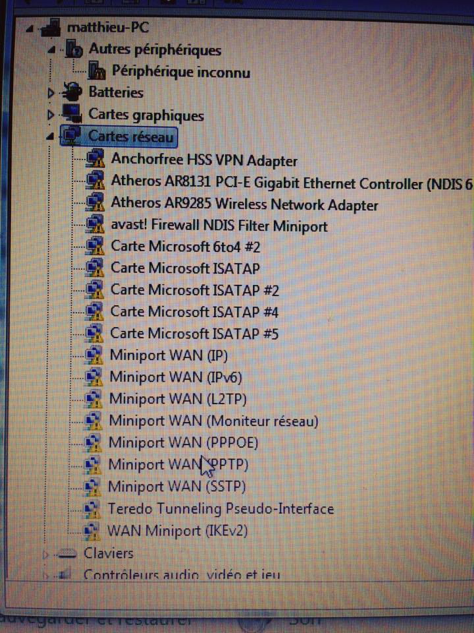Image resolution: width=474 pixels, height=633 pixels.
Task: Select the Batteries label
Action: [116, 92]
